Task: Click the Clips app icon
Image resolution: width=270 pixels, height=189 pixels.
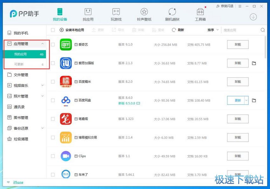Action: coord(66,156)
